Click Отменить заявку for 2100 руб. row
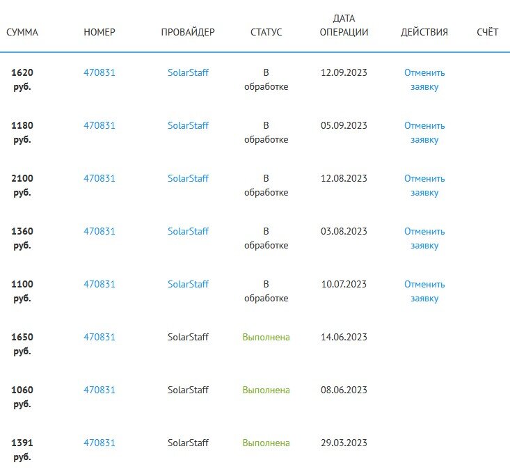This screenshot has width=510, height=474. [424, 185]
